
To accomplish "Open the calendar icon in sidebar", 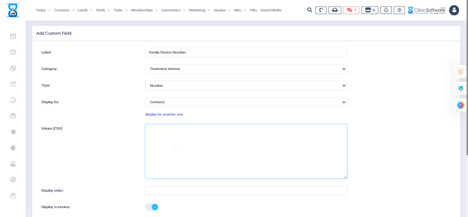I will click(x=13, y=36).
